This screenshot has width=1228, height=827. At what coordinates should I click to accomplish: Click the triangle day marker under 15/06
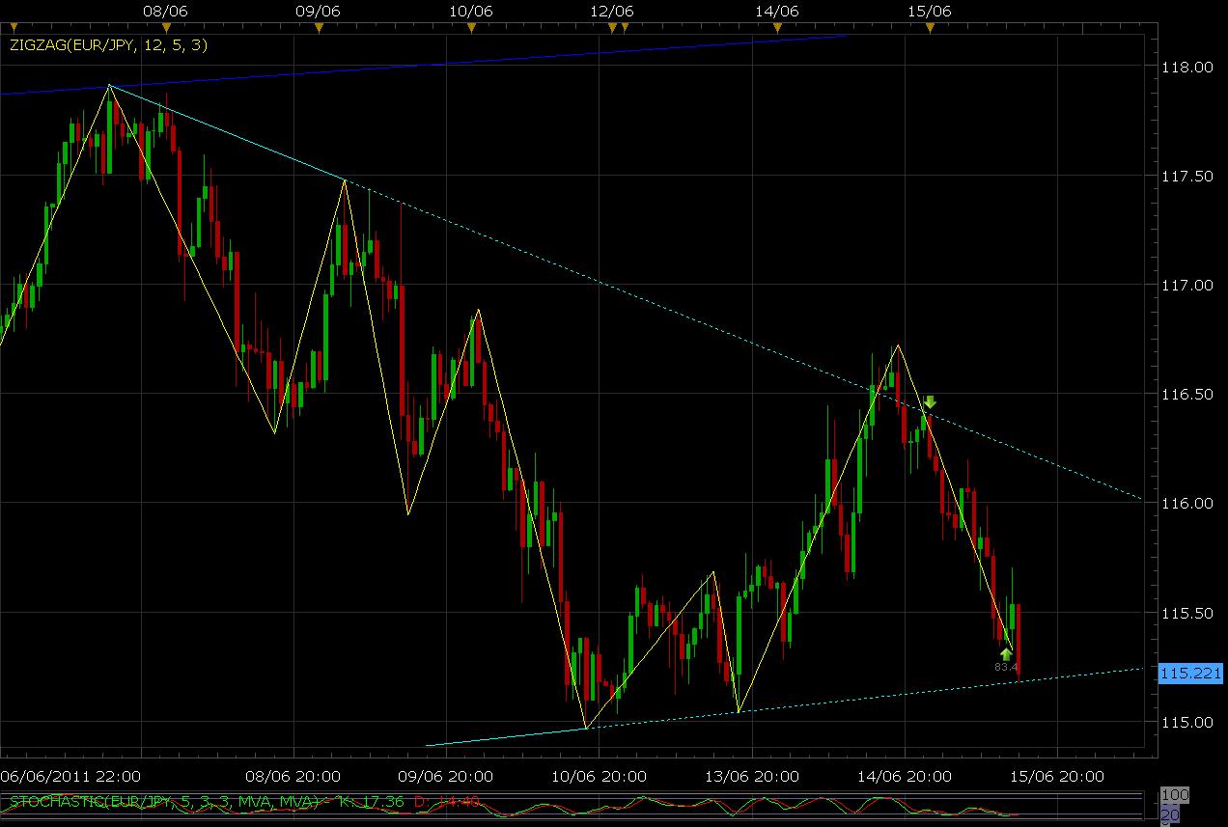930,27
